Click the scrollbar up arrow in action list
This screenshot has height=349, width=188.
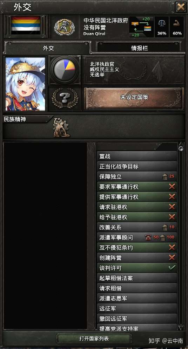tap(181, 144)
